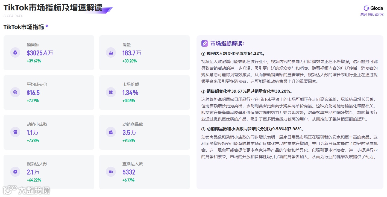Click the TikTok市场指标及增速解读 page title
The image size is (387, 197).
(x=53, y=8)
